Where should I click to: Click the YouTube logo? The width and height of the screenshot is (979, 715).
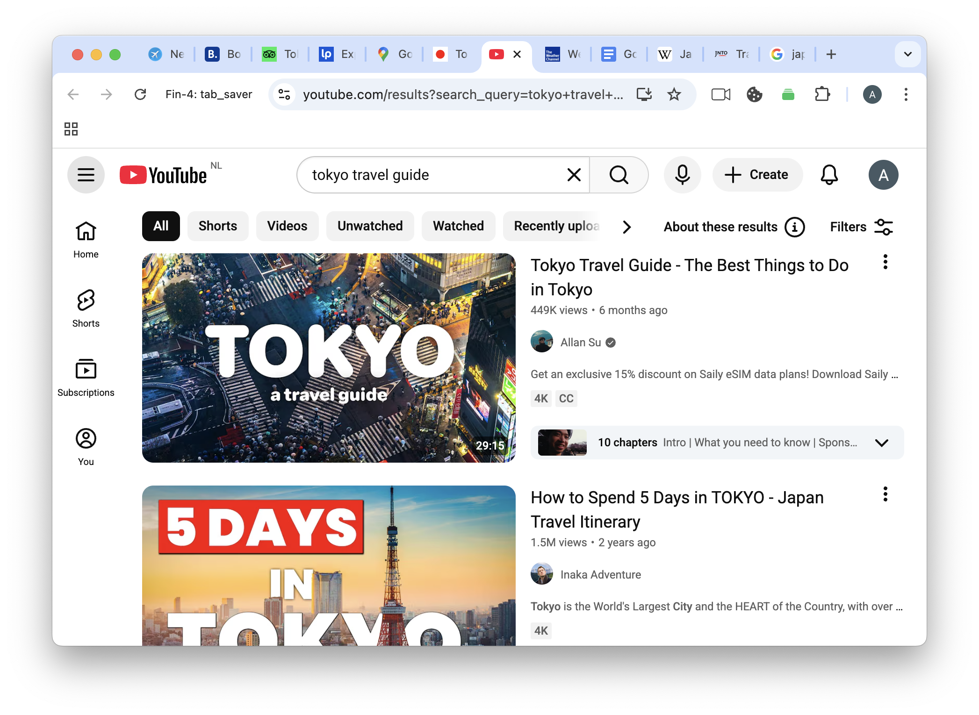163,174
